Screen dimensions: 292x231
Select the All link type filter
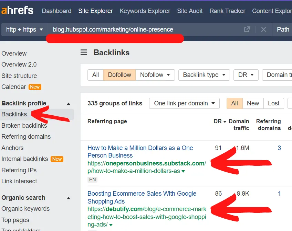click(95, 75)
